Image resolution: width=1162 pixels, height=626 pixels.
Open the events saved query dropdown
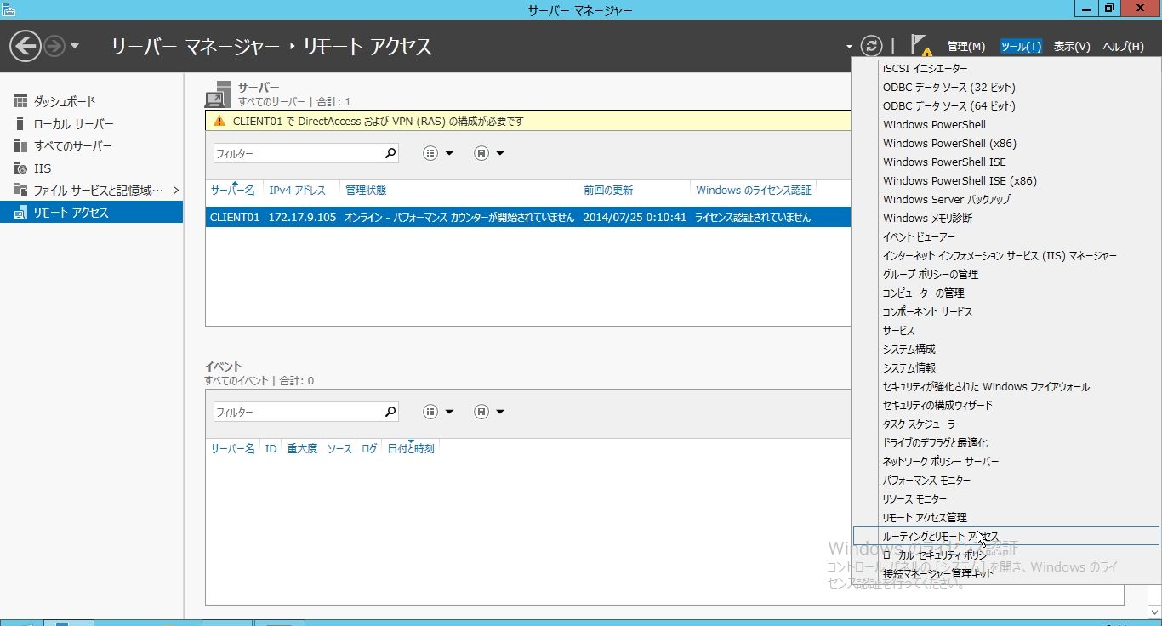click(489, 412)
